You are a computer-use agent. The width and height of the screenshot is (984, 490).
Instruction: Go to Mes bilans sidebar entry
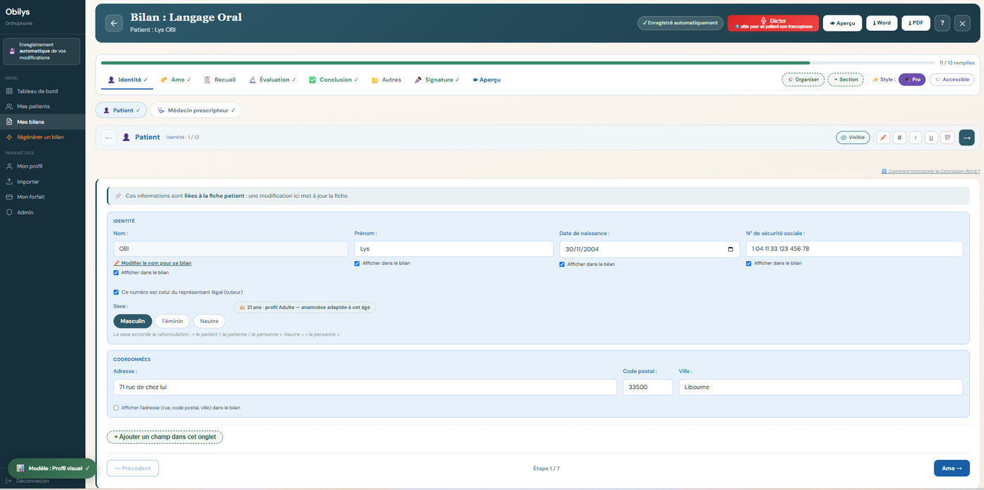(x=42, y=122)
